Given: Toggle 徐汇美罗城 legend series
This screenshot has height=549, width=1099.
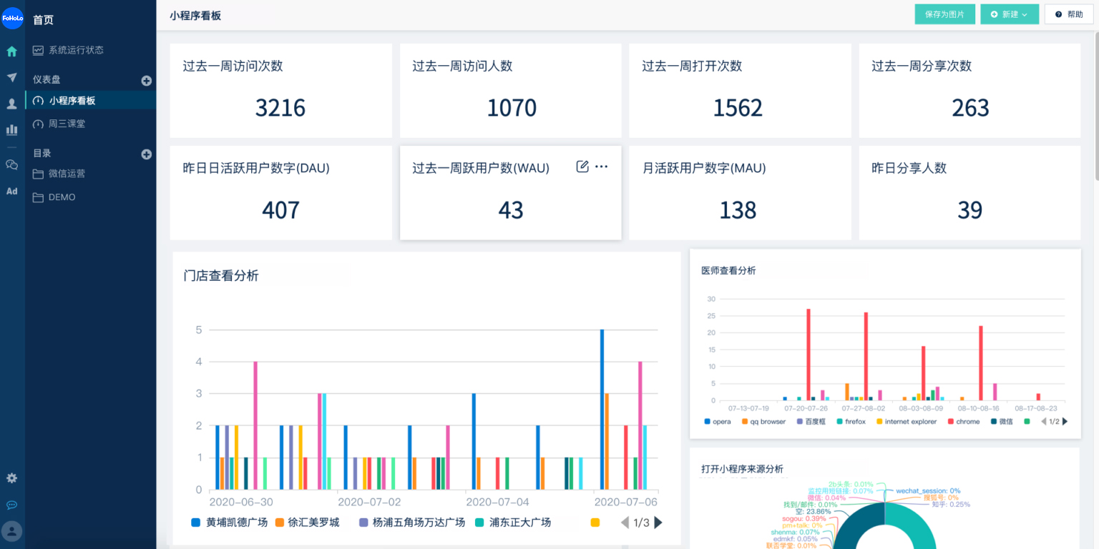Looking at the screenshot, I should pos(307,523).
